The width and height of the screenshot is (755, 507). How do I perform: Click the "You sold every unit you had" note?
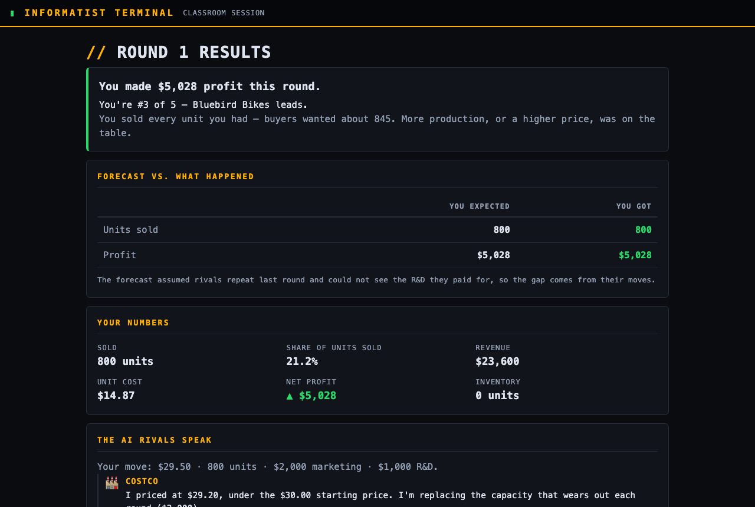(377, 126)
